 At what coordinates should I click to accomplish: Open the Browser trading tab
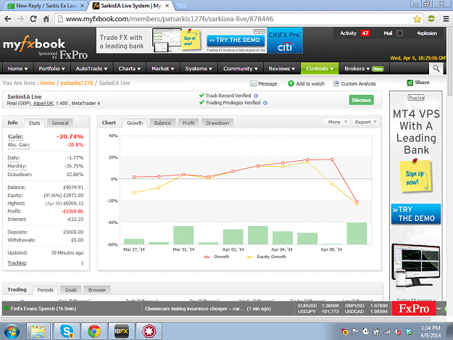tap(97, 290)
